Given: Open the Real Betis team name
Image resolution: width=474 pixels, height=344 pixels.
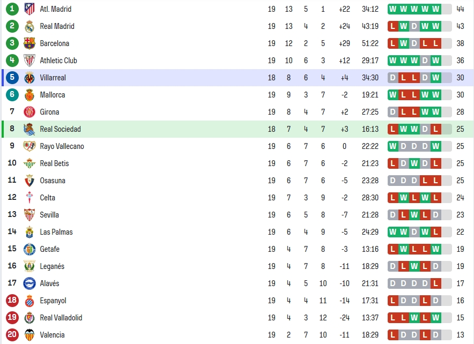Looking at the screenshot, I should point(54,163).
